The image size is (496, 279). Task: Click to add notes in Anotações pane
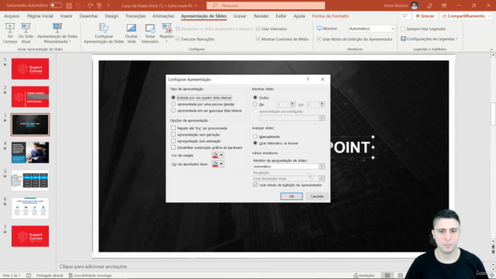pos(93,267)
